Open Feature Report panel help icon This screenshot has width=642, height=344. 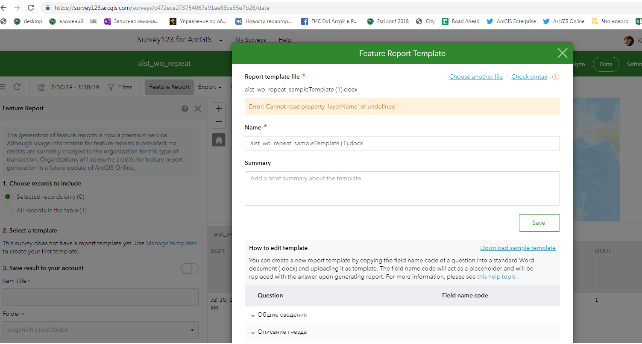[185, 109]
